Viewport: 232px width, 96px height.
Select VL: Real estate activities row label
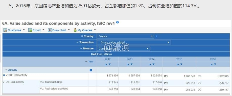tap(54, 89)
